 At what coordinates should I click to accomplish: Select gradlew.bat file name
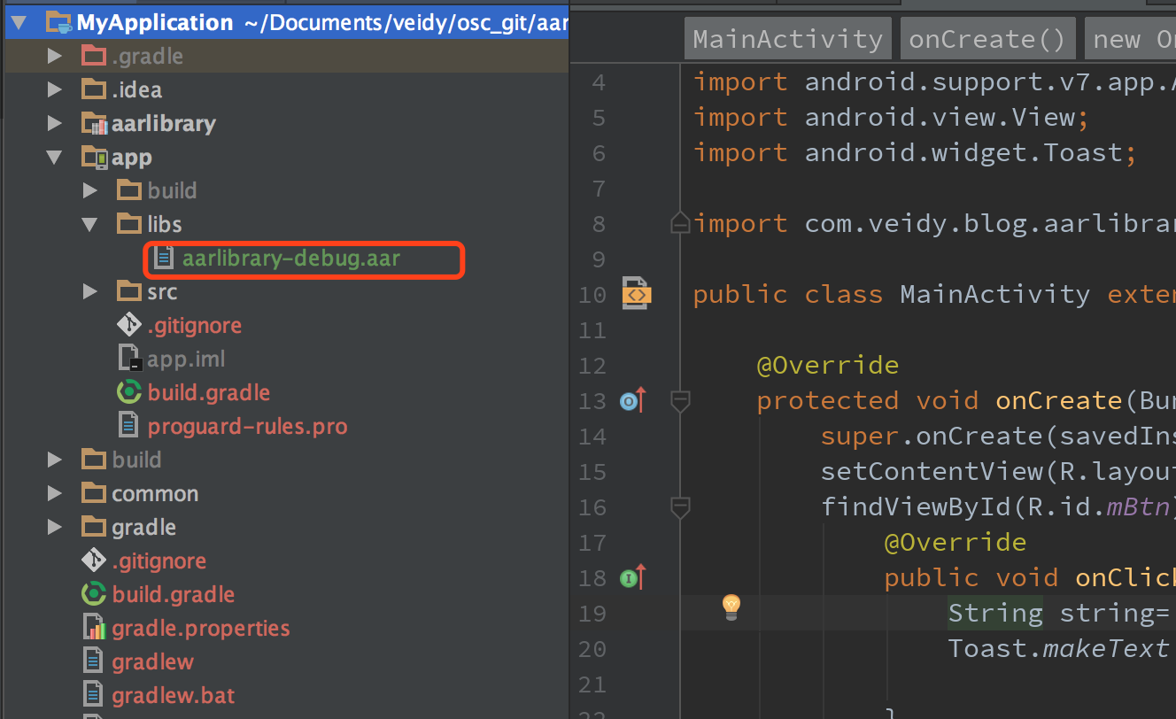(x=174, y=696)
